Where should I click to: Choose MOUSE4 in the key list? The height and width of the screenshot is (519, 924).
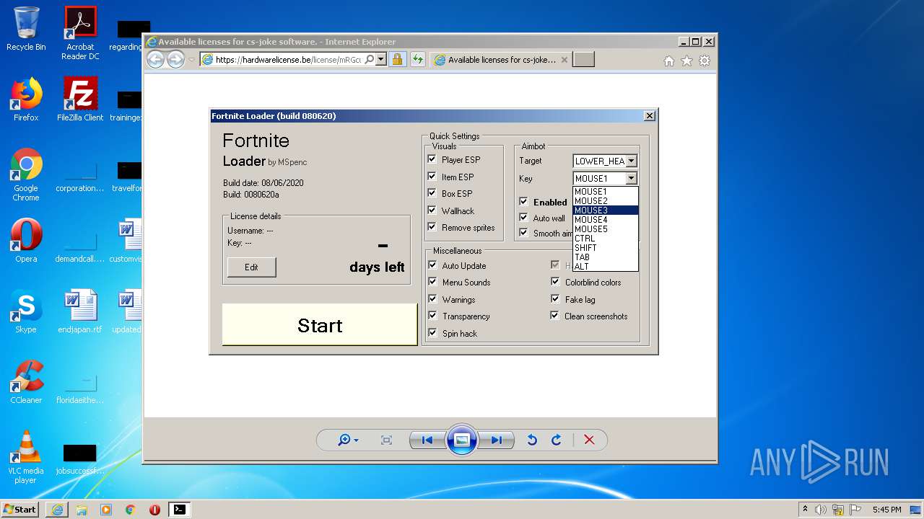pyautogui.click(x=606, y=220)
